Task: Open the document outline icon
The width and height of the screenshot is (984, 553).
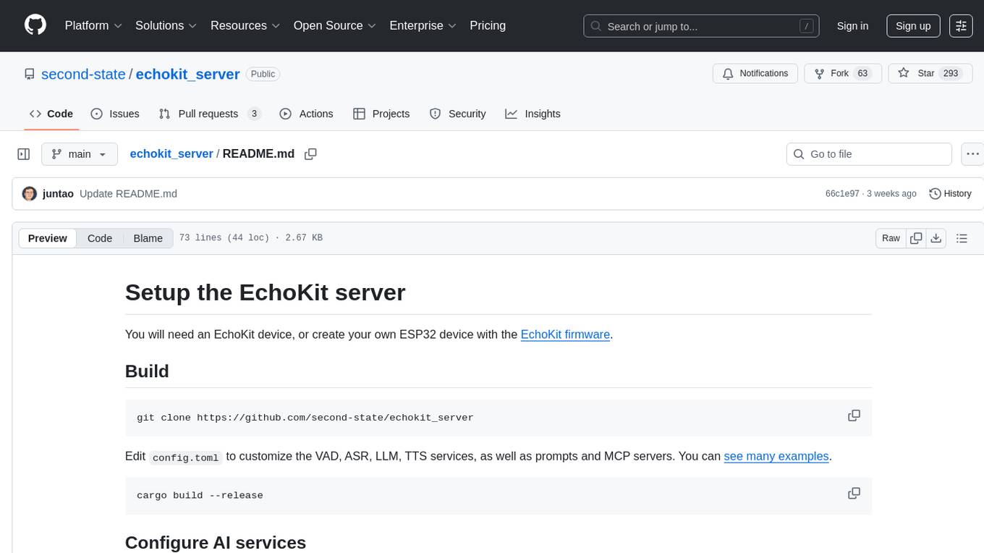Action: pos(962,238)
